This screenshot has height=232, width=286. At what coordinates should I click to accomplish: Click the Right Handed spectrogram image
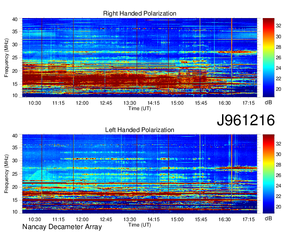140,58
